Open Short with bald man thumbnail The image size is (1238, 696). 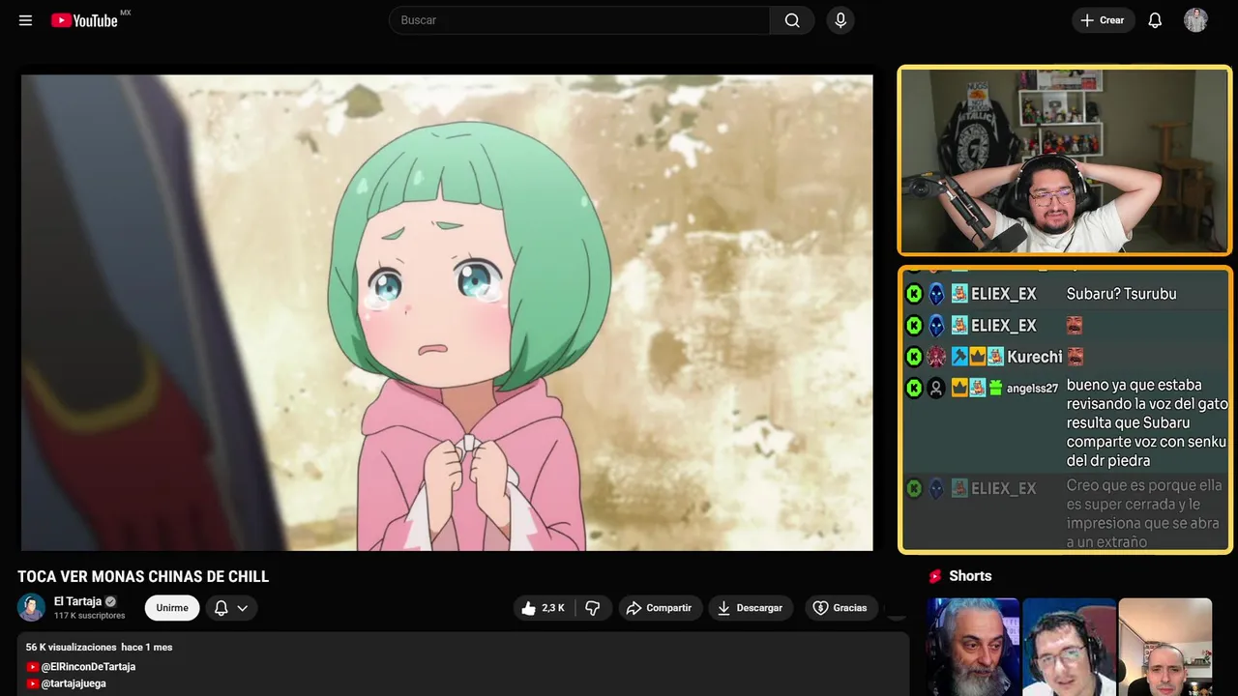(x=1164, y=647)
